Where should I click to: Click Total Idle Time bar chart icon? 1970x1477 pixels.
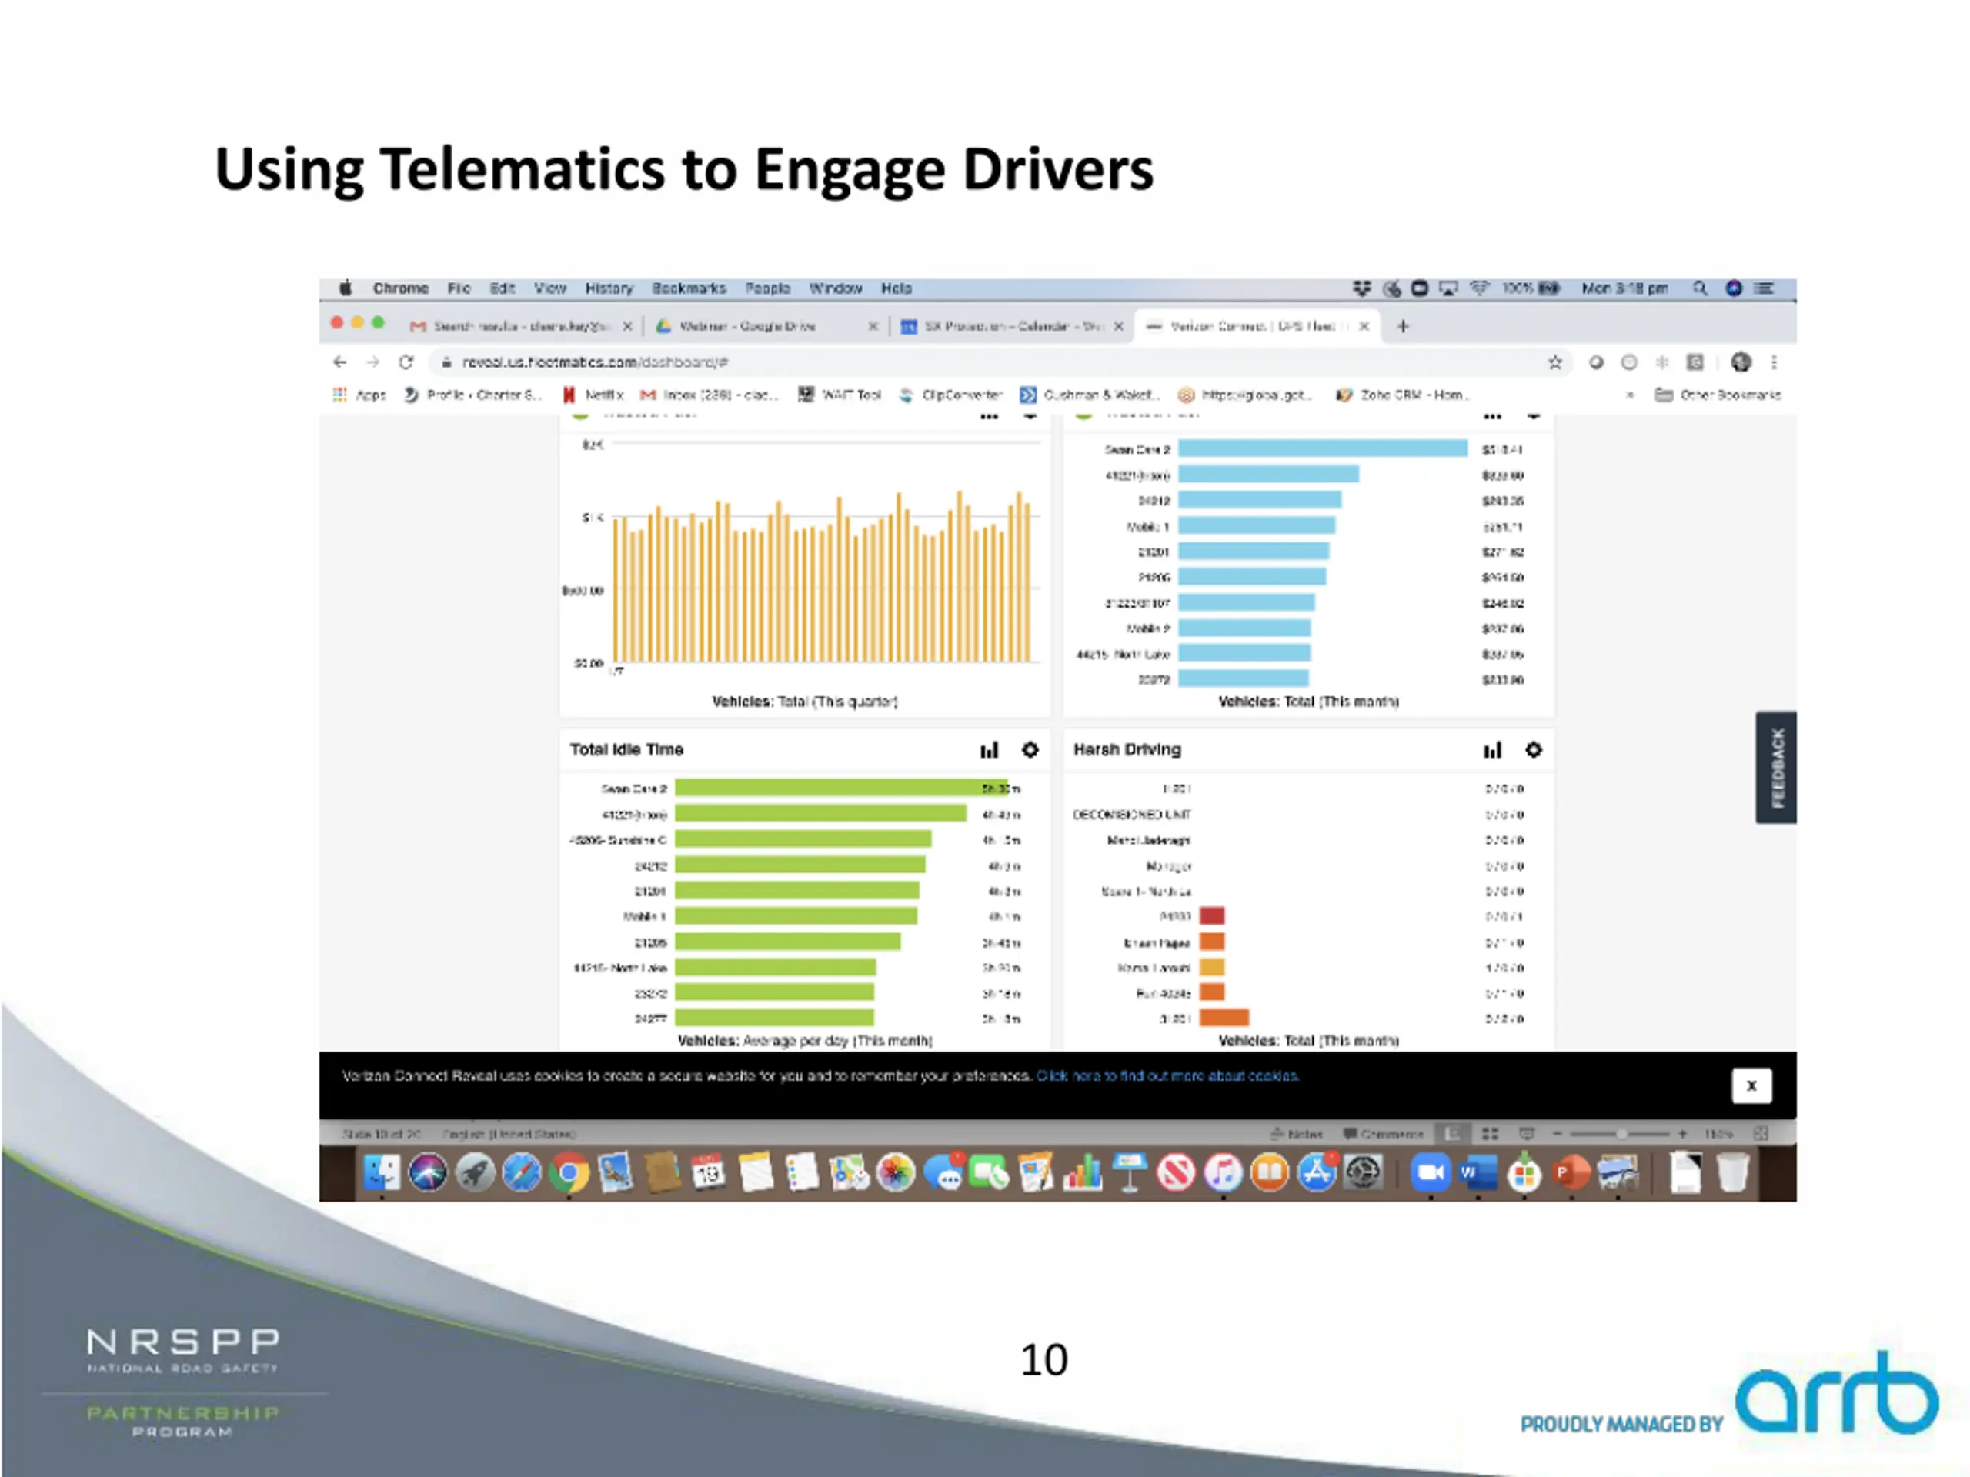[x=990, y=749]
